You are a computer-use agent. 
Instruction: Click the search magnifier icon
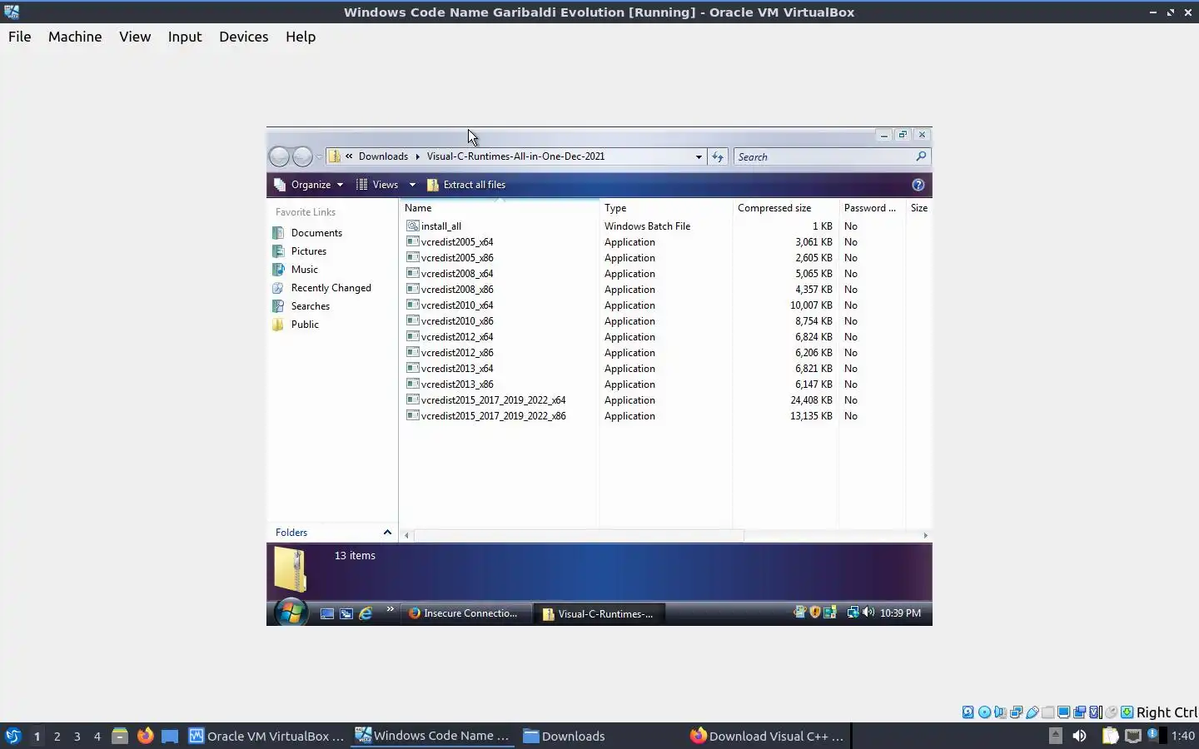tap(921, 156)
